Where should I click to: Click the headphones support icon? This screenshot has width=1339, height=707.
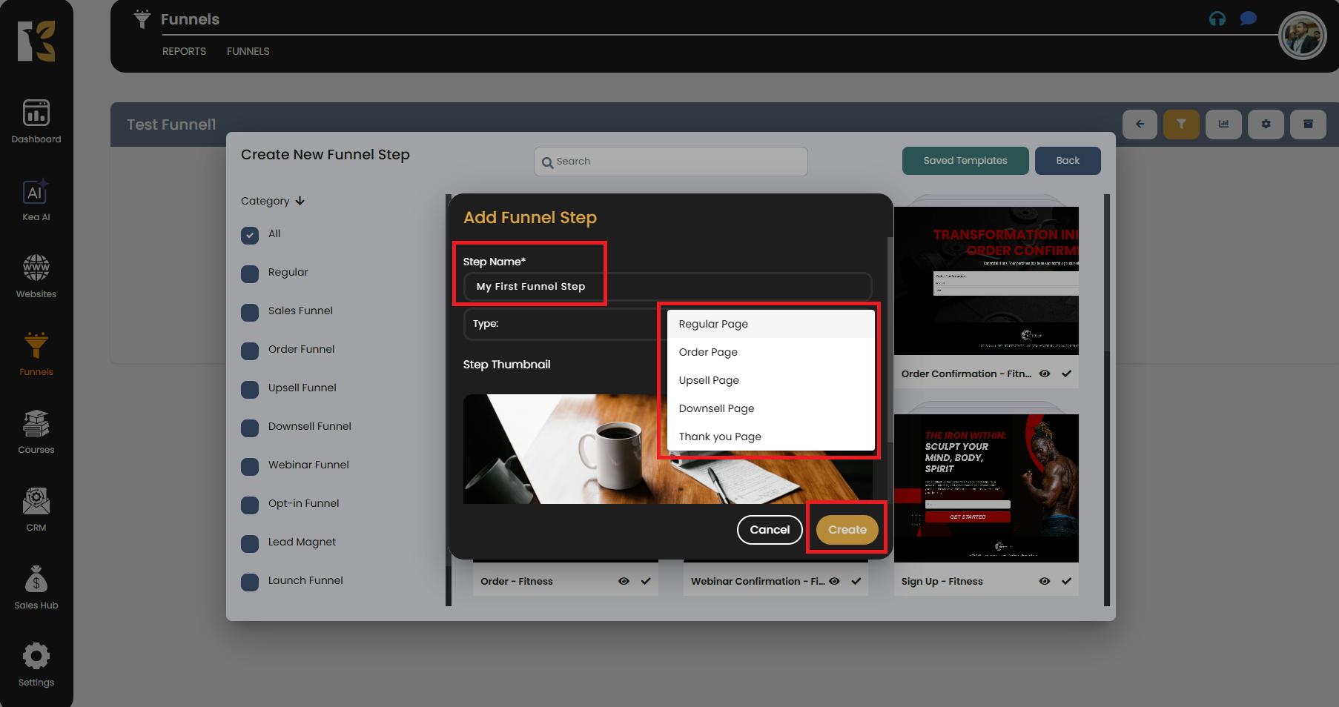click(1217, 19)
